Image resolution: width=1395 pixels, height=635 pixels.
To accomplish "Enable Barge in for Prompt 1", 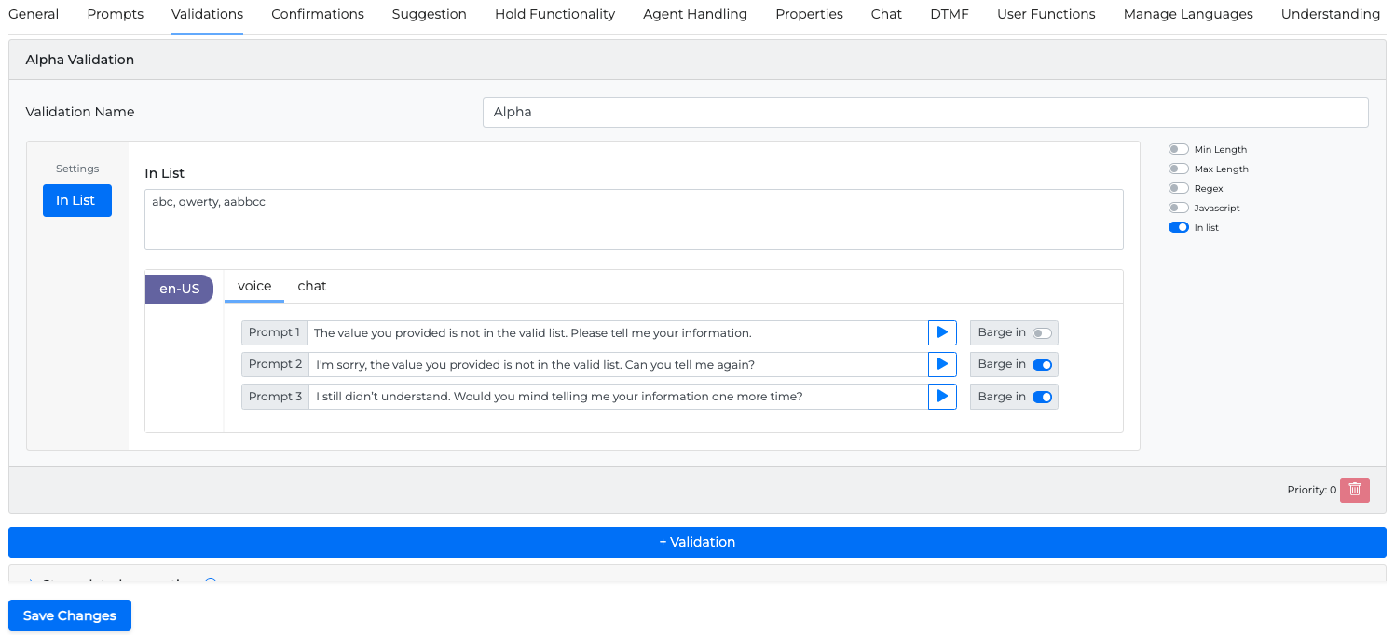I will coord(1041,333).
